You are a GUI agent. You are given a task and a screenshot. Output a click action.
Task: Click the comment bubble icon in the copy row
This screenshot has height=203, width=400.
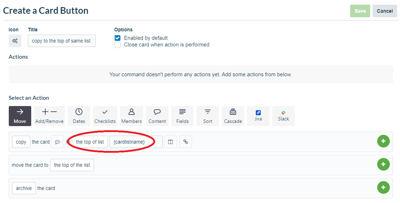tap(57, 142)
